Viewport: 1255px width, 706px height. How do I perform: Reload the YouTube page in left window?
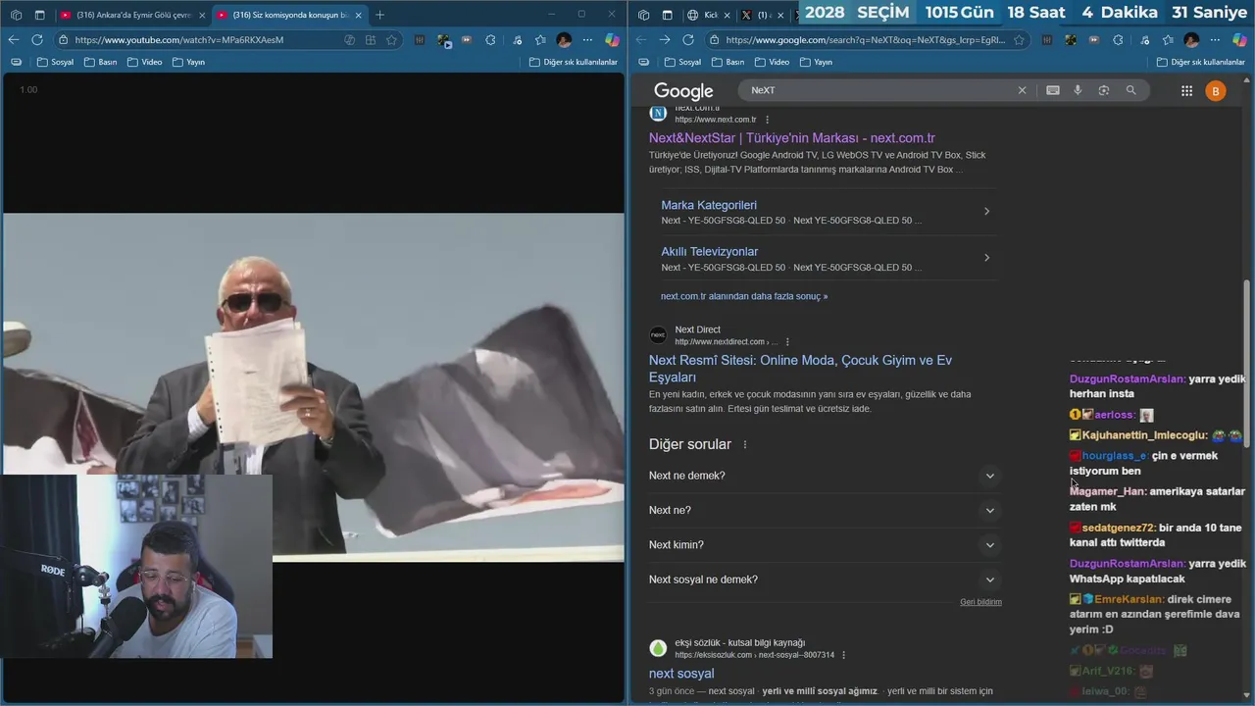point(37,40)
